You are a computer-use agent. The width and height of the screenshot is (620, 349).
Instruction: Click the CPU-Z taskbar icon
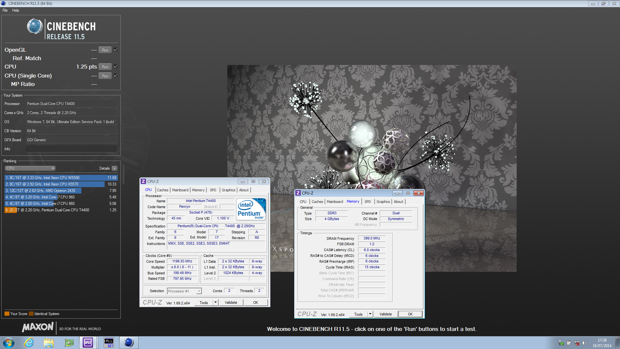tap(88, 343)
